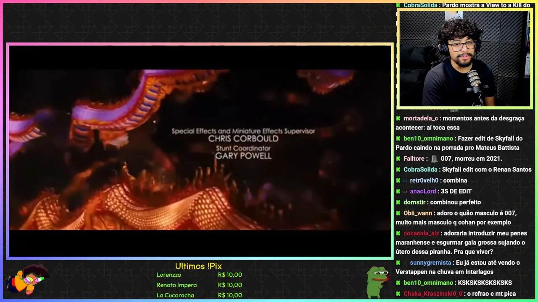Viewport: 538px width, 302px height.
Task: Select username anaoLord in chat
Action: [423, 191]
